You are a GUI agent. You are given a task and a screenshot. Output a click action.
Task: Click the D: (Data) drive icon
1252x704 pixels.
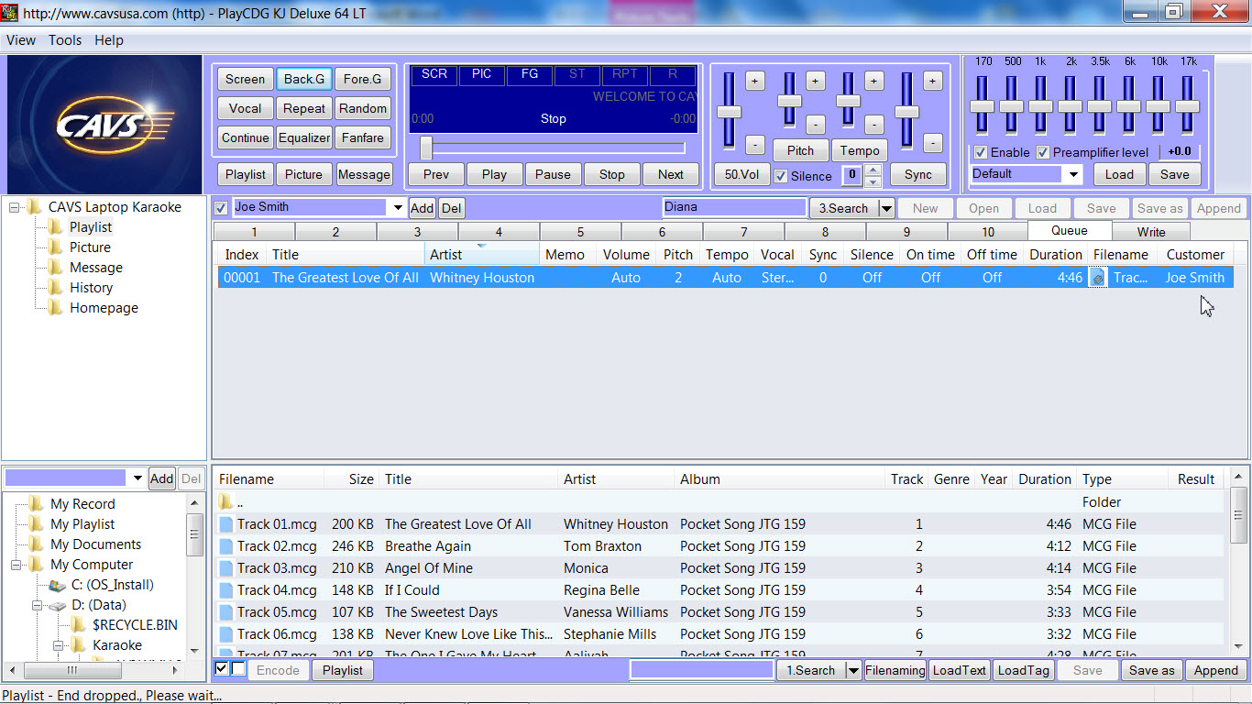point(57,605)
